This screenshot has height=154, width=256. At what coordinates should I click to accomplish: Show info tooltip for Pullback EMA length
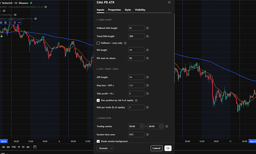point(148,28)
